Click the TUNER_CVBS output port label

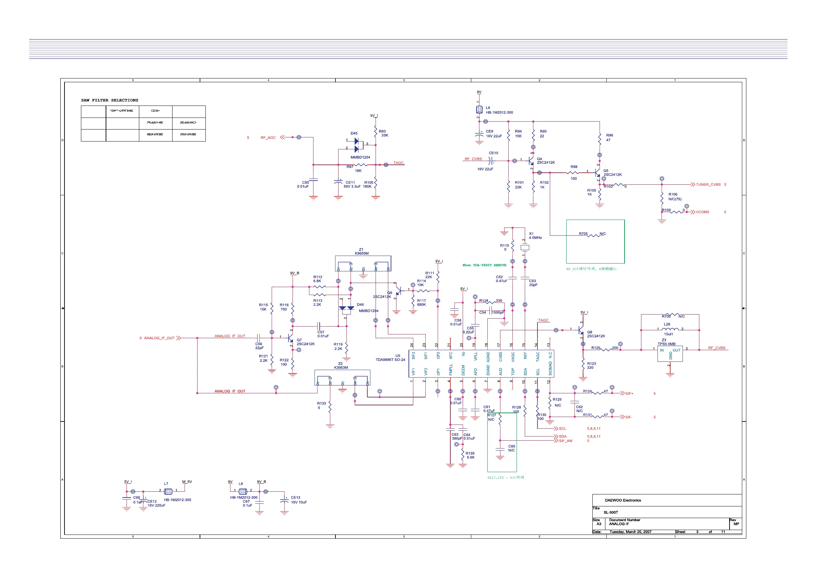pyautogui.click(x=708, y=185)
